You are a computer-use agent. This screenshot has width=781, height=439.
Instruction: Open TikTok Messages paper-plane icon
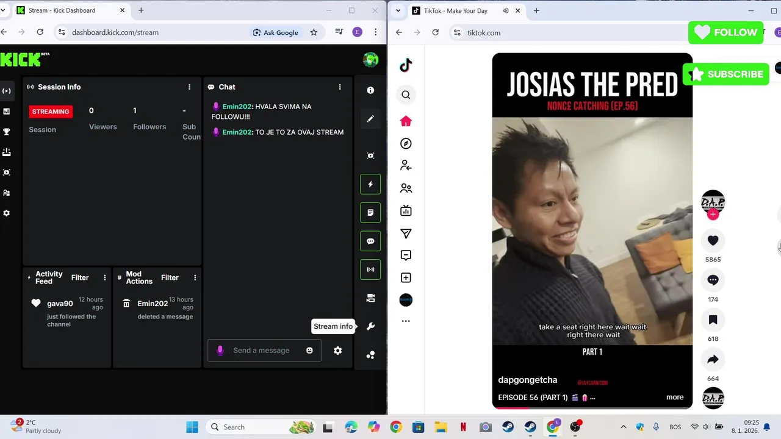pos(406,234)
